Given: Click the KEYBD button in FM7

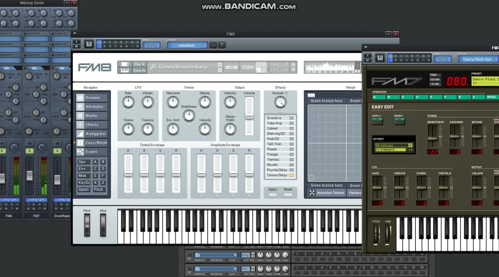Looking at the screenshot, I should click(x=435, y=84).
